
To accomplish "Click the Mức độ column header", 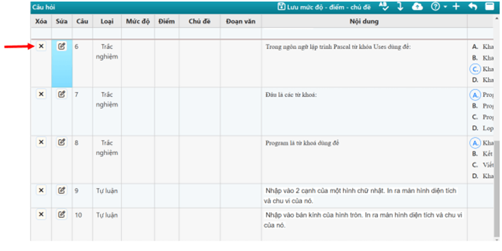I will [138, 21].
